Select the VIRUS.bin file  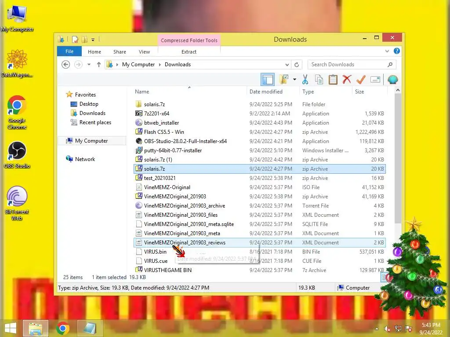click(260, 251)
